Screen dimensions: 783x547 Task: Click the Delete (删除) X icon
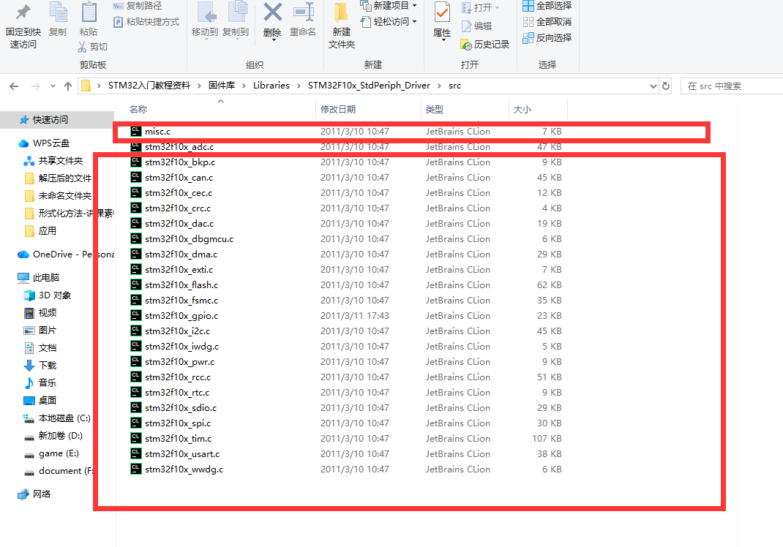pos(273,12)
